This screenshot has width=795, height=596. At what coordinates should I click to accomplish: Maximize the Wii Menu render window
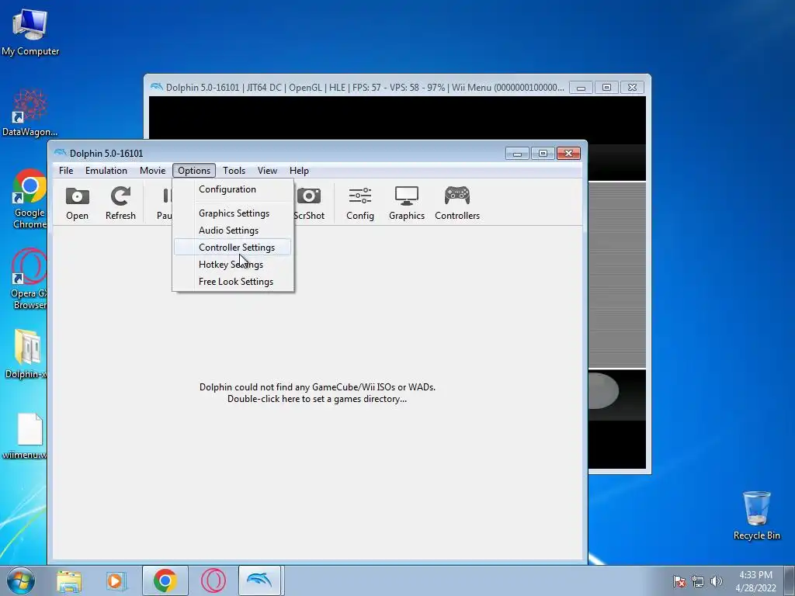[x=606, y=87]
